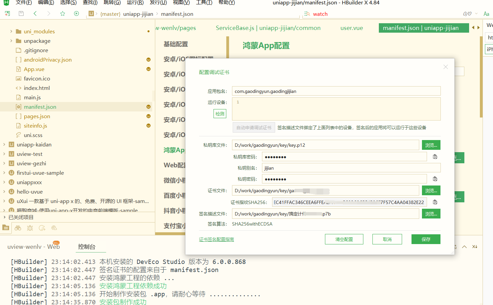Click the console close X icon

(475, 247)
